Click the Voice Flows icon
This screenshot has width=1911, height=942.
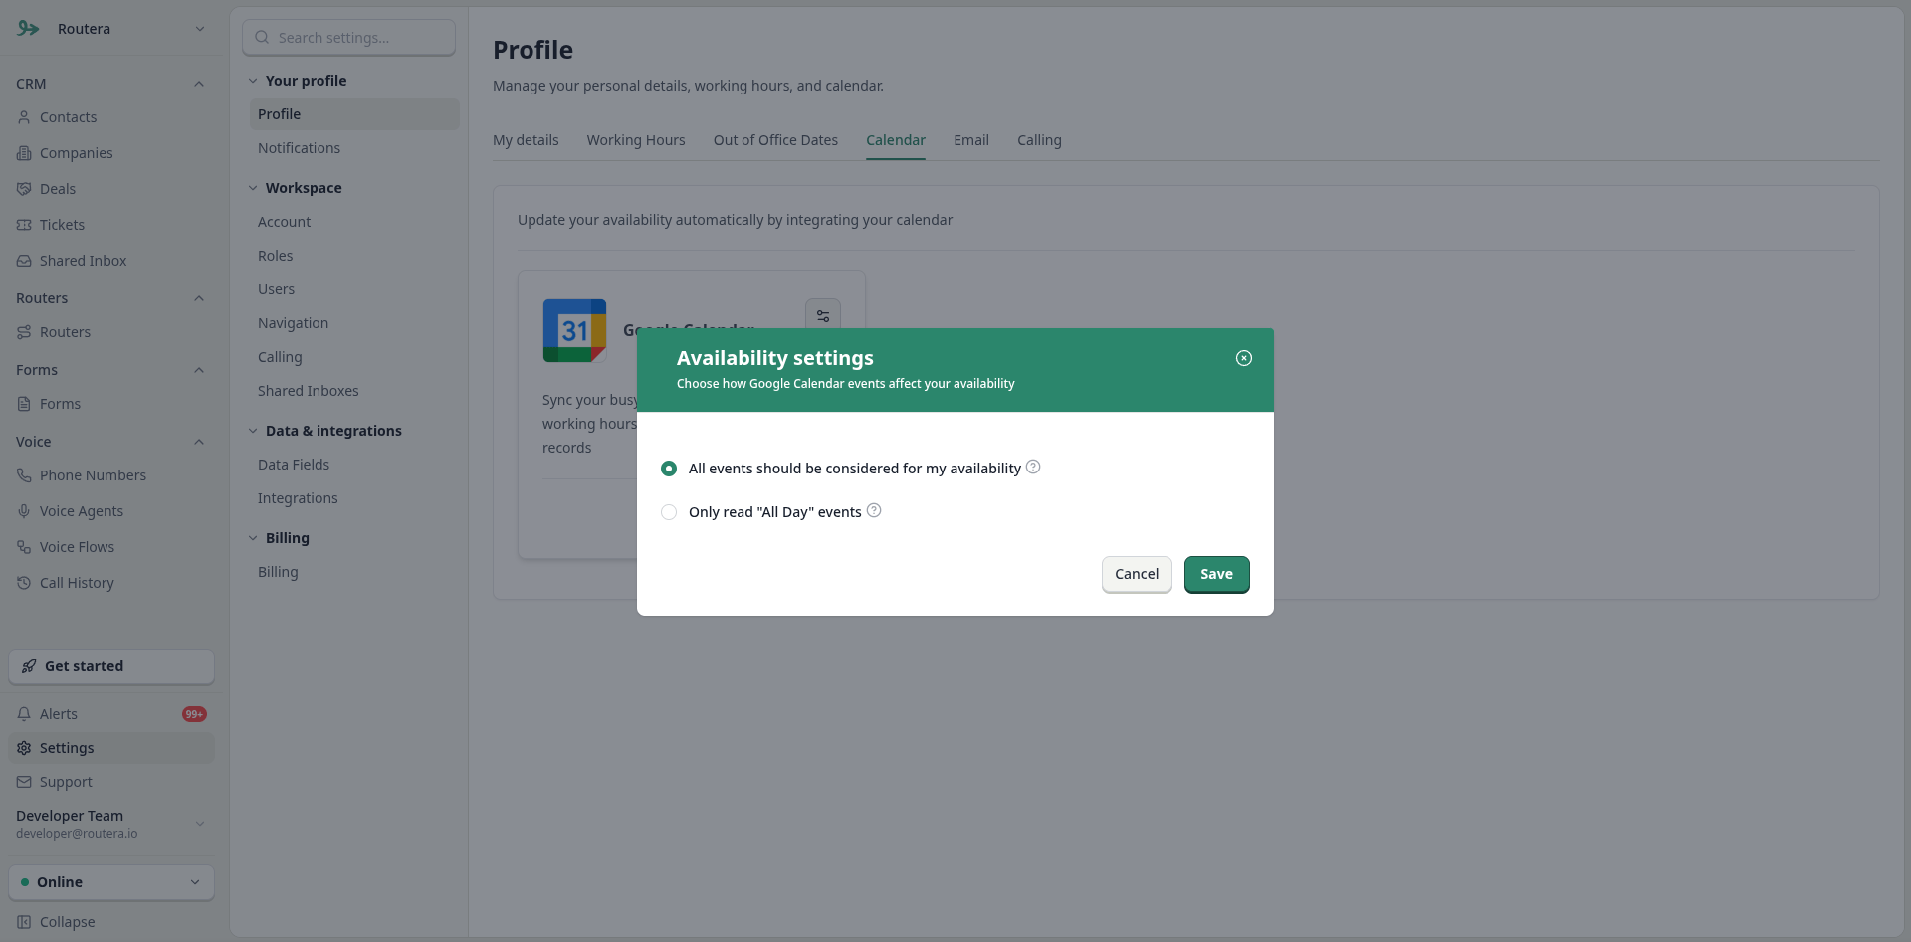point(24,547)
